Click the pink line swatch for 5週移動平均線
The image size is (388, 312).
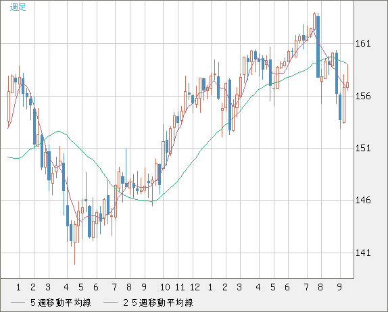18,303
